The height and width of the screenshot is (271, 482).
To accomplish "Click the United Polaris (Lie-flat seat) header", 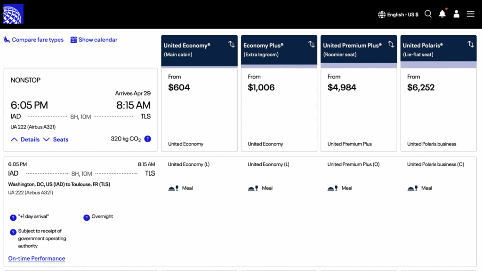I will (438, 51).
